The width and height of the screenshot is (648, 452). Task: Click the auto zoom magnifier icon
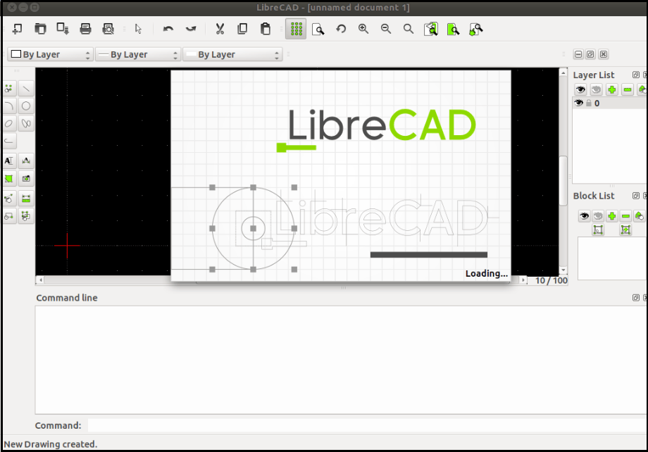point(409,29)
